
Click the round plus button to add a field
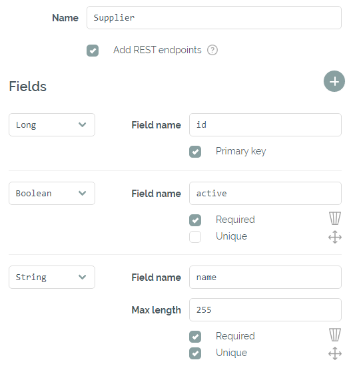334,81
